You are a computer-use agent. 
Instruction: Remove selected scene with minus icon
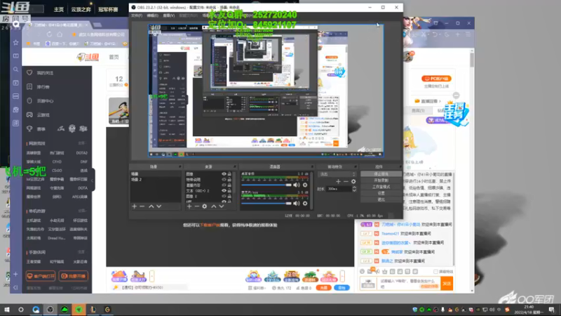point(142,206)
